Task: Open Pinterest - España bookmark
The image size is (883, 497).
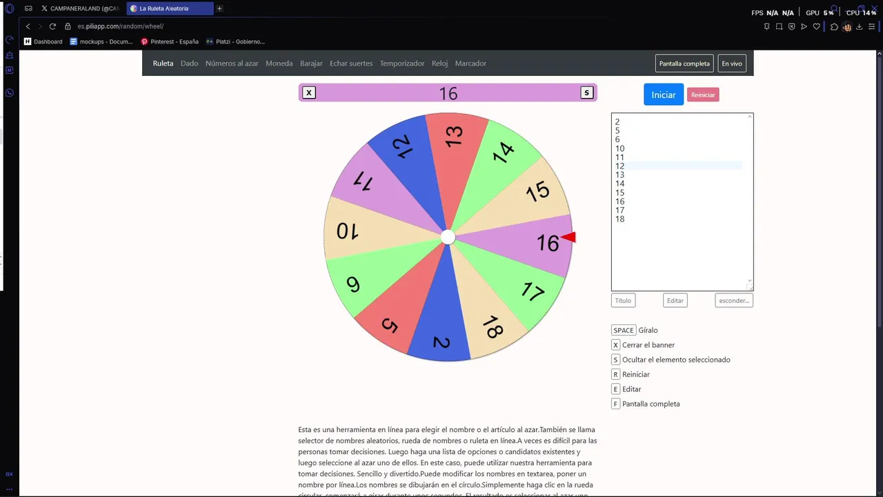Action: (170, 41)
